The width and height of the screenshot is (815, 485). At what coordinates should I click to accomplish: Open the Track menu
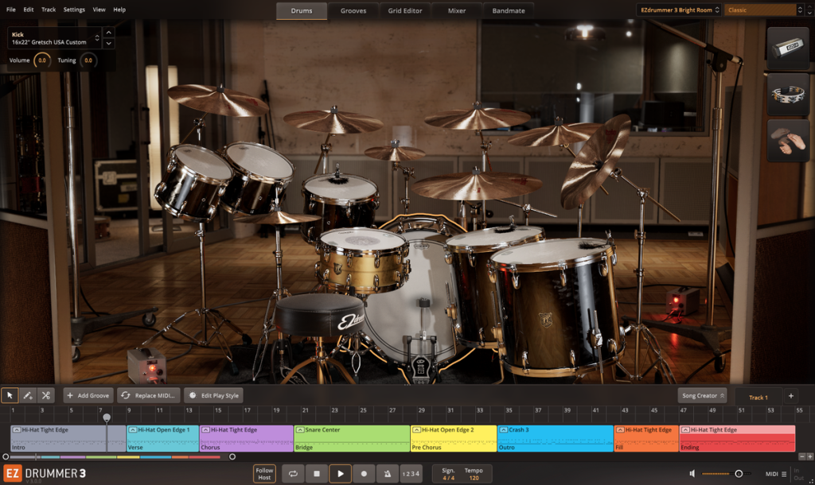tap(49, 9)
